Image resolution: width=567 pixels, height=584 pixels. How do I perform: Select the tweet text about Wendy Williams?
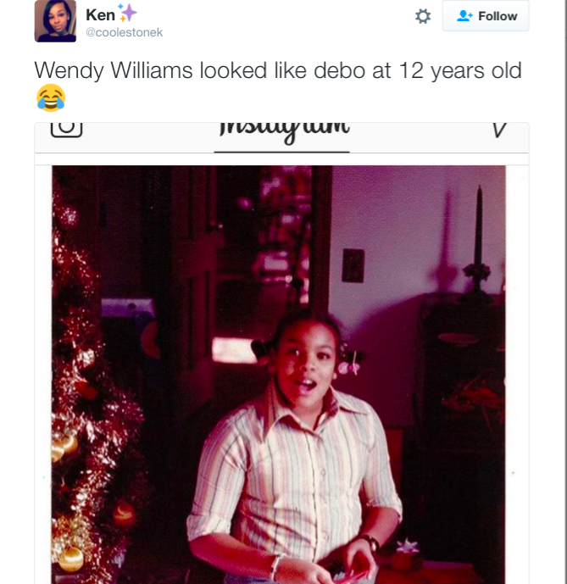pyautogui.click(x=277, y=70)
